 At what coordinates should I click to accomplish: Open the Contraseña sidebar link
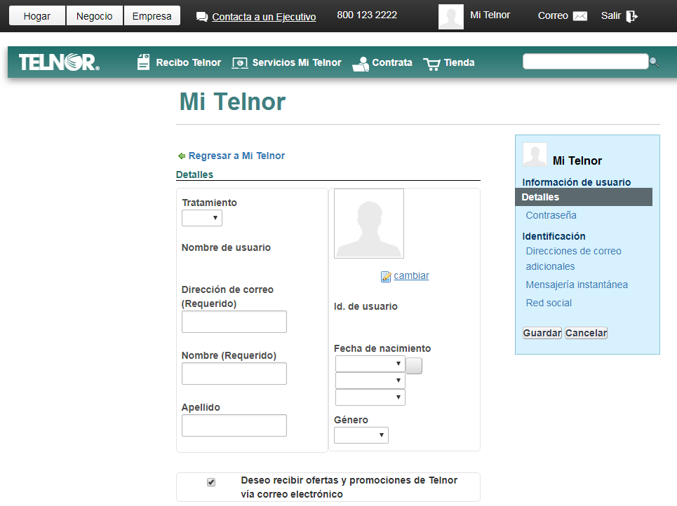point(551,215)
